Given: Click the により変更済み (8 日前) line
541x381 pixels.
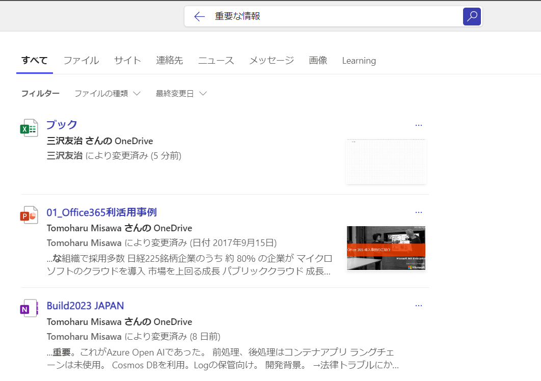Looking at the screenshot, I should 133,337.
